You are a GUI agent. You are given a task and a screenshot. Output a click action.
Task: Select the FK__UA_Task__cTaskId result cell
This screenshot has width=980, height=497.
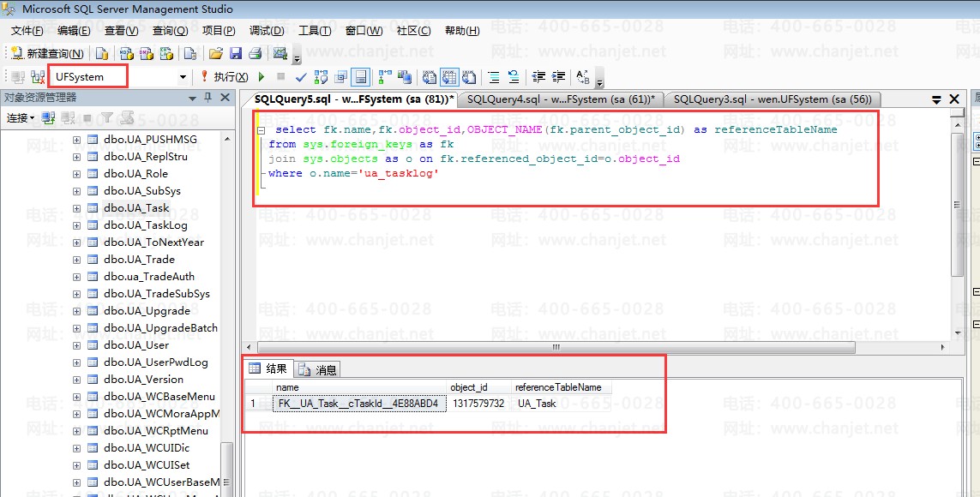point(358,404)
